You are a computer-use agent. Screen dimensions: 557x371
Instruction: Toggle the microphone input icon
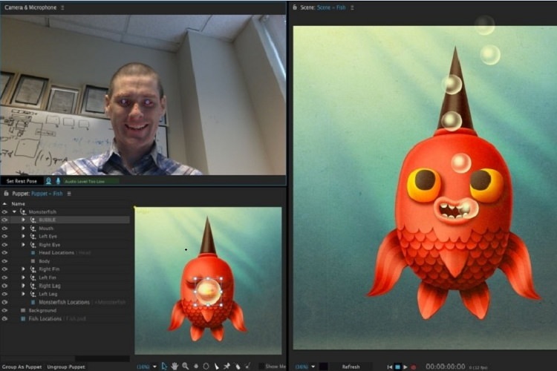pyautogui.click(x=58, y=181)
